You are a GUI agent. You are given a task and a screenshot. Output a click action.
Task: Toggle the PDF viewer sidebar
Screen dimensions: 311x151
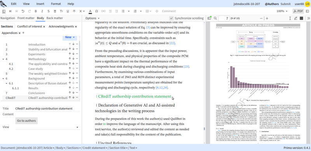click(x=209, y=18)
